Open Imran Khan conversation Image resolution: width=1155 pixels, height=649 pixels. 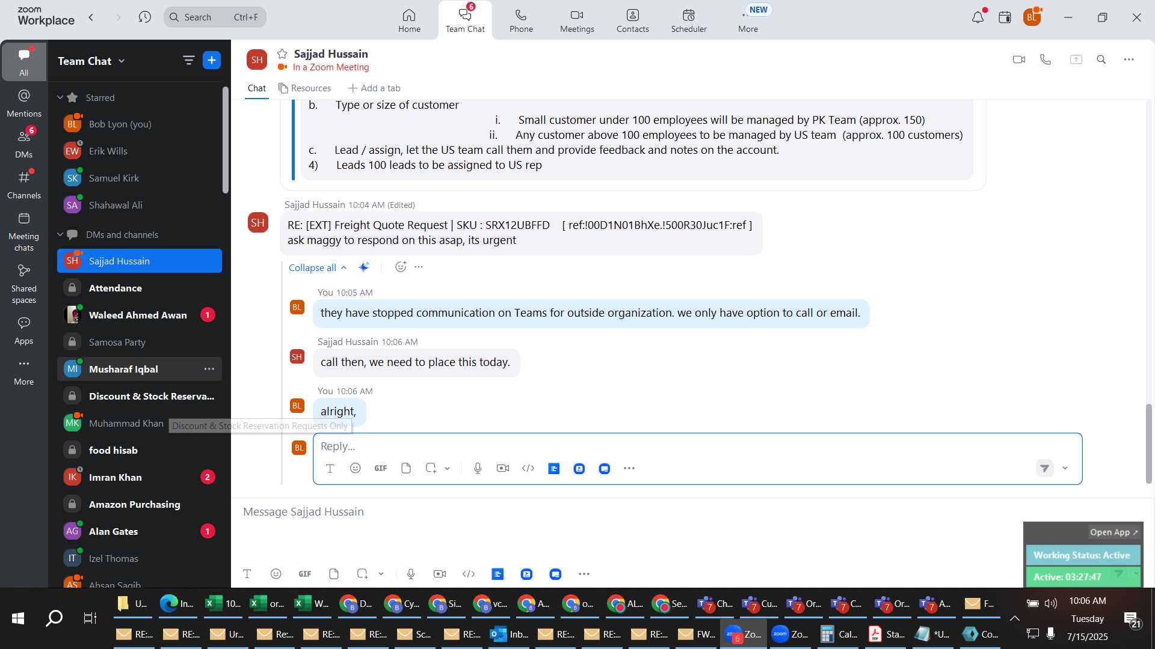[x=140, y=477]
